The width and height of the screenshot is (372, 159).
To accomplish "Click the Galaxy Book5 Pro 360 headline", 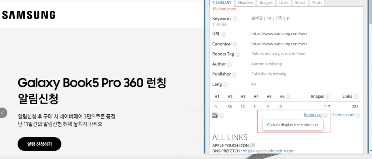I will click(92, 91).
